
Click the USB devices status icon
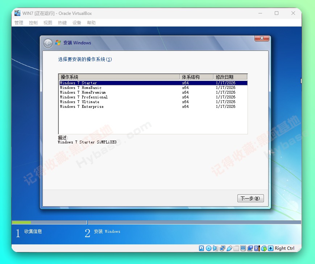[x=229, y=248]
